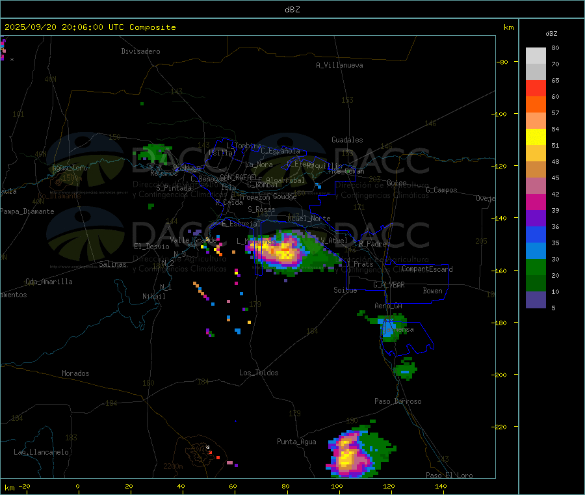Click the 'Atuel_Norte' location label
The width and height of the screenshot is (585, 495).
(309, 219)
